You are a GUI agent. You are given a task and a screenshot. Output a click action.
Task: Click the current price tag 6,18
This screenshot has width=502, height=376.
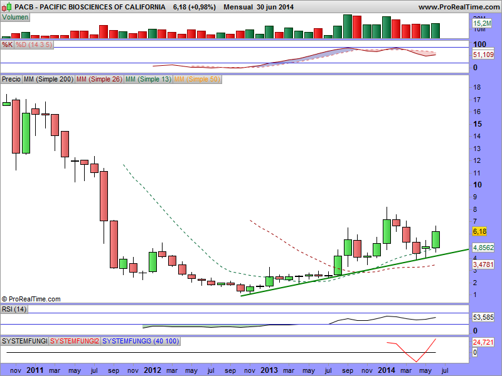pyautogui.click(x=479, y=231)
